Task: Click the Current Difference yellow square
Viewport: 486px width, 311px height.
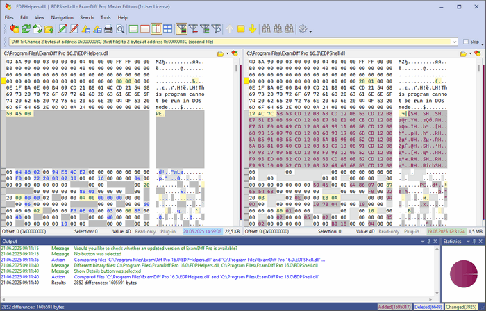Action: 241,29
